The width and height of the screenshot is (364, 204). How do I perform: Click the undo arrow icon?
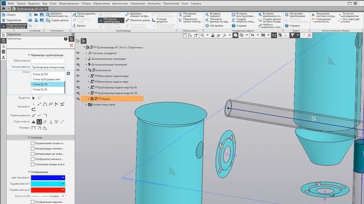coord(30,25)
